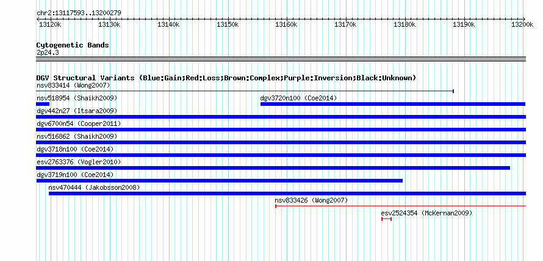Screen dimensions: 543x261
Task: Click the gray 2p24.3 cytogenetic band bar
Action: tap(281, 59)
